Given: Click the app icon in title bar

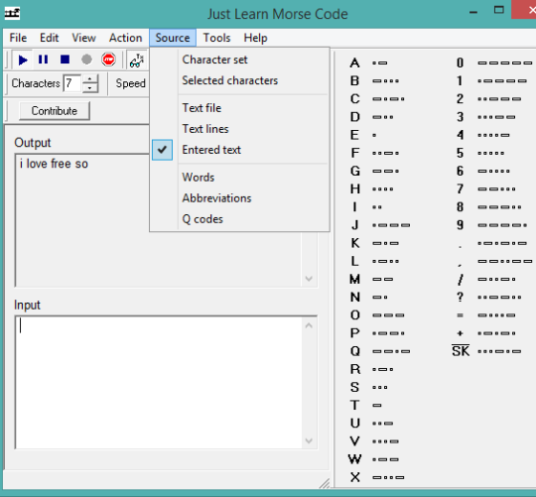Looking at the screenshot, I should [12, 13].
